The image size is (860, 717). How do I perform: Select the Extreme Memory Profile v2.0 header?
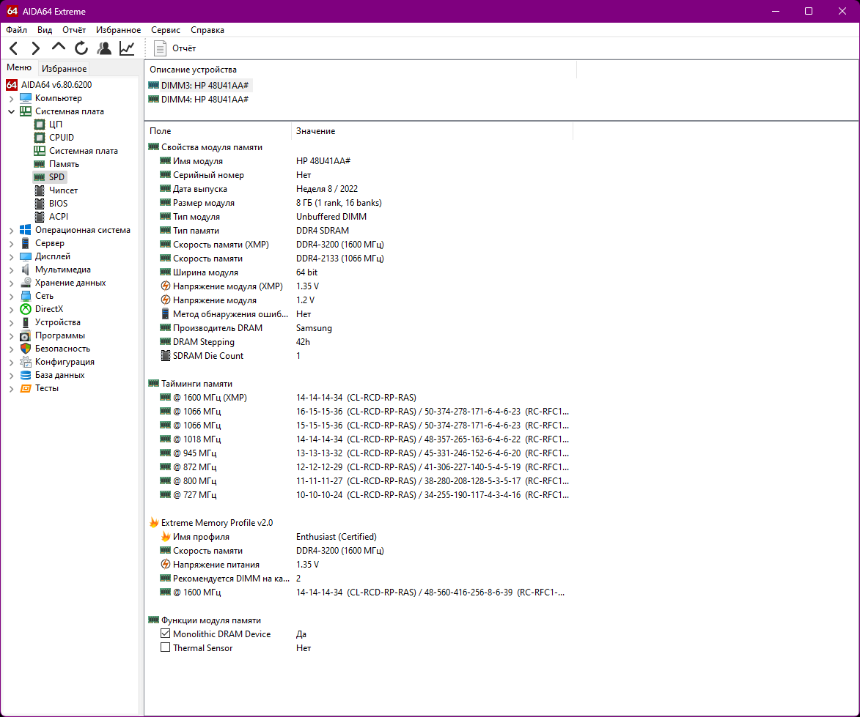[210, 523]
